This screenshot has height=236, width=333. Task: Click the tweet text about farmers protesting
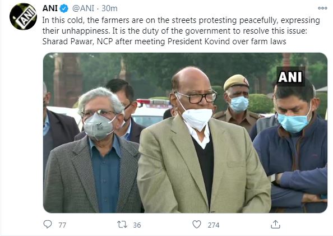tap(181, 31)
